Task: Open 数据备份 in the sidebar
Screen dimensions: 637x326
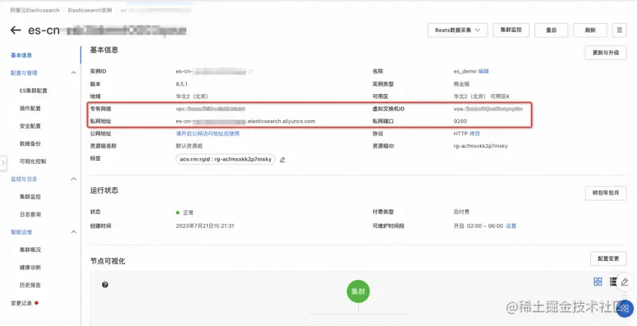Action: click(30, 144)
